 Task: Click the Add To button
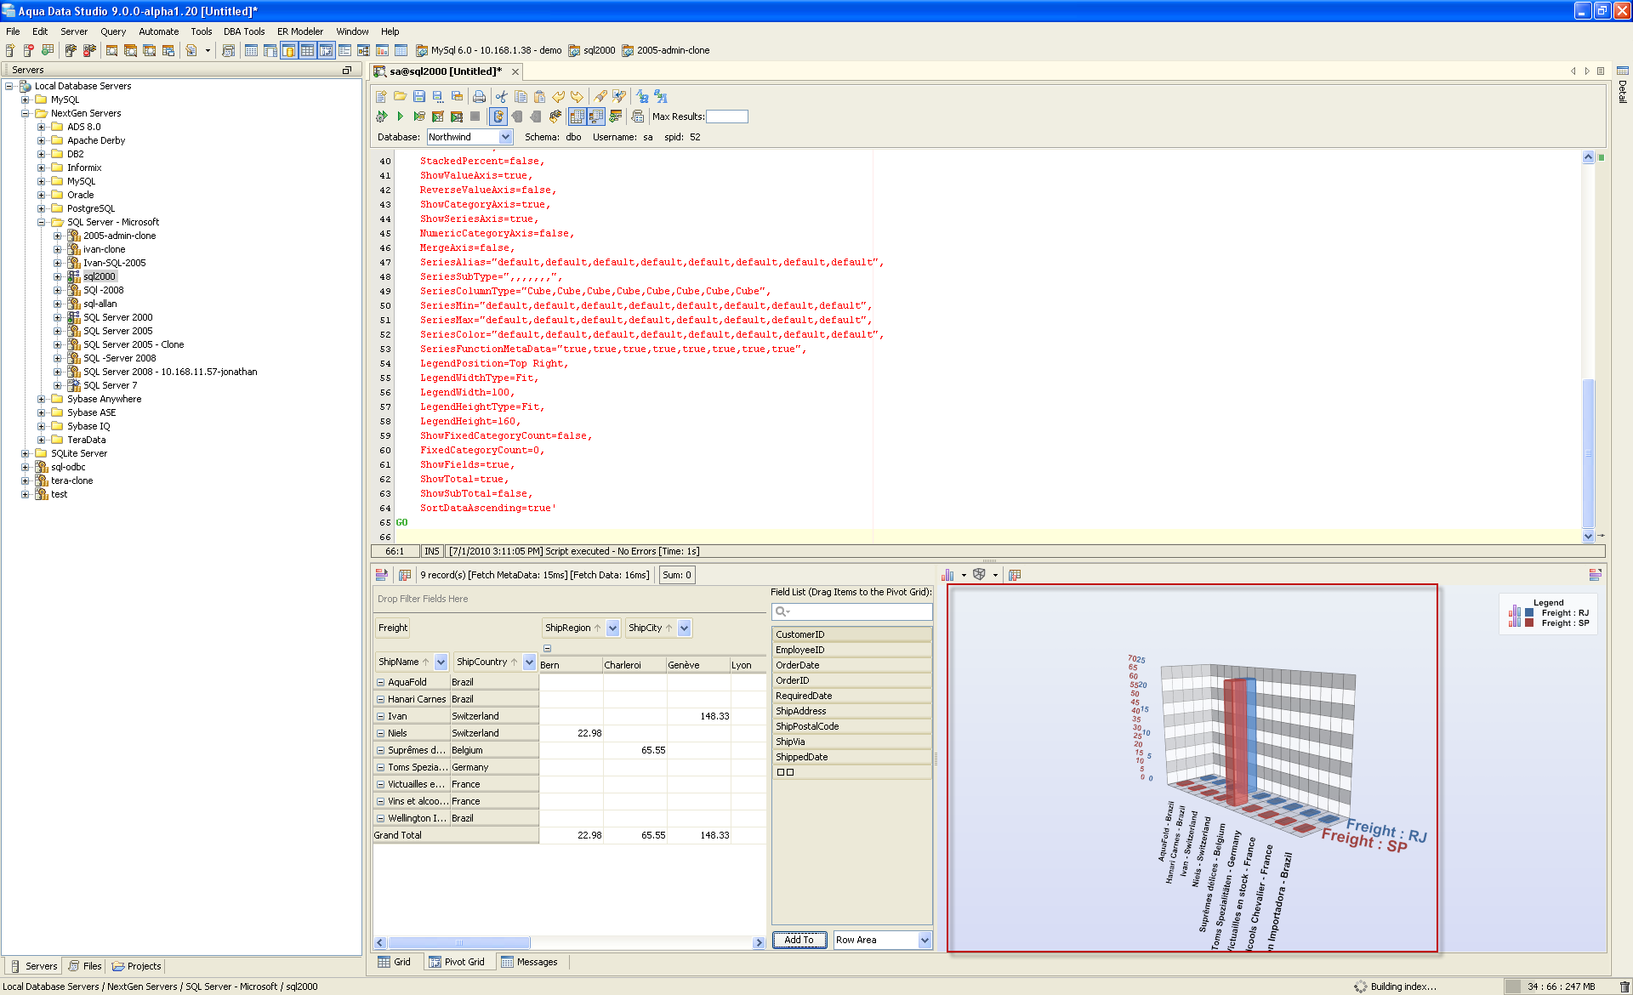[799, 940]
